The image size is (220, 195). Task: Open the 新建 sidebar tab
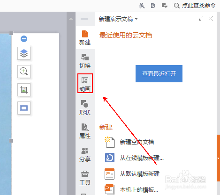(x=85, y=37)
